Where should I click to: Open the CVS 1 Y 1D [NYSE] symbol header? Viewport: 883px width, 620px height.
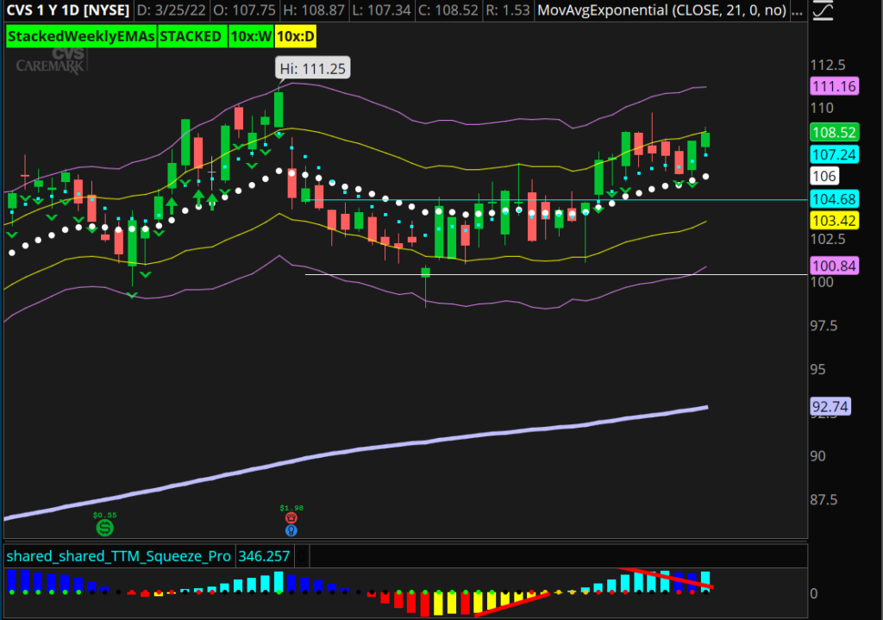[x=69, y=12]
